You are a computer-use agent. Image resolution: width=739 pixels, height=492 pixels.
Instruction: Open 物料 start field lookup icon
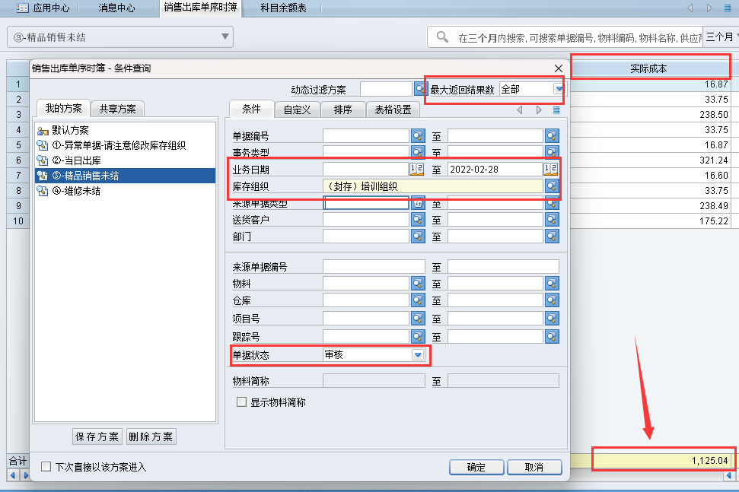pyautogui.click(x=418, y=284)
